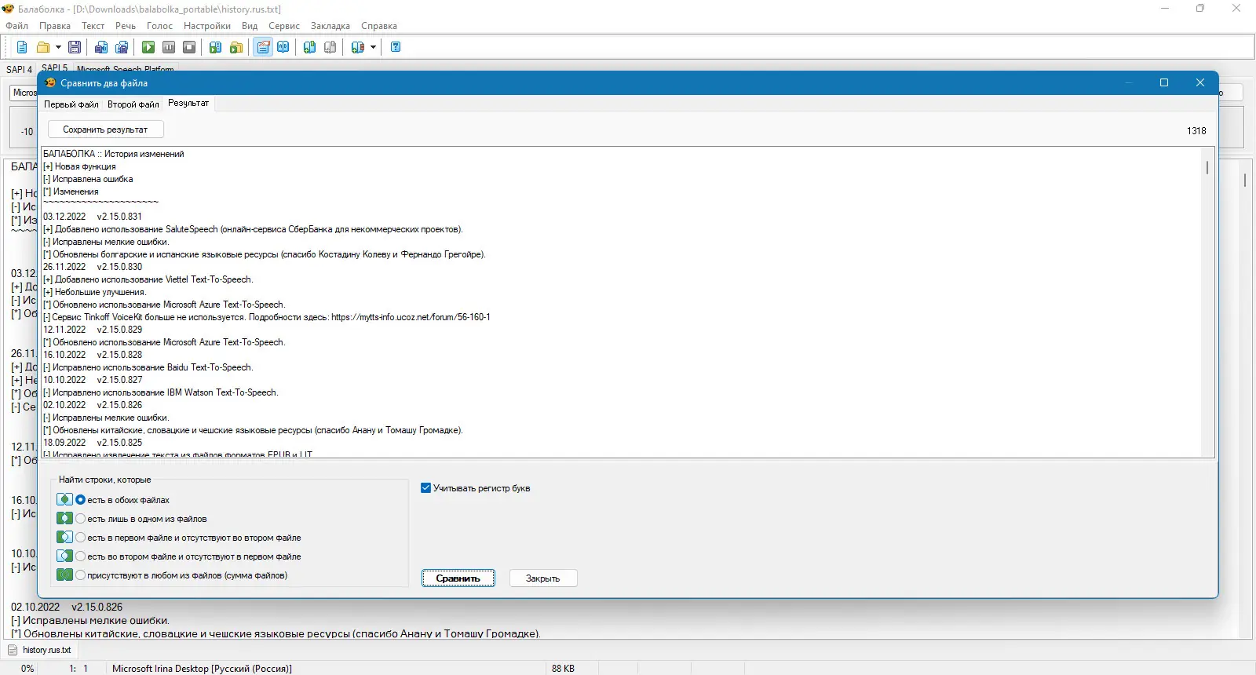This screenshot has height=675, width=1256.
Task: Click the folder-with-green-arrow toolbar icon
Action: pos(236,47)
